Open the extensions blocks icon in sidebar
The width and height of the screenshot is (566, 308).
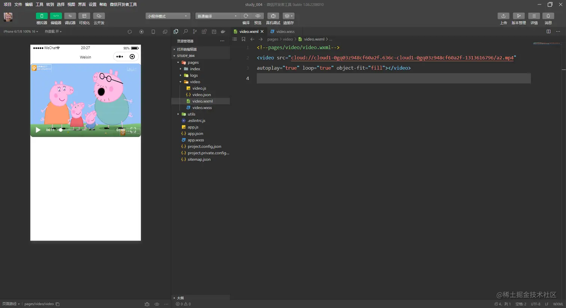[204, 32]
